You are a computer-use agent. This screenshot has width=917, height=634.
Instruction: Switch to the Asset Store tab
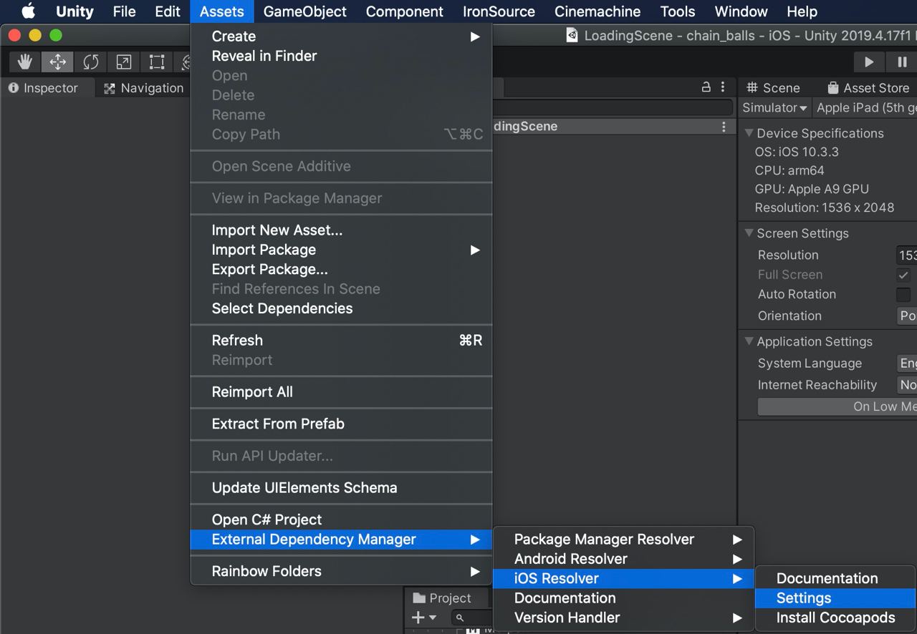(x=868, y=88)
